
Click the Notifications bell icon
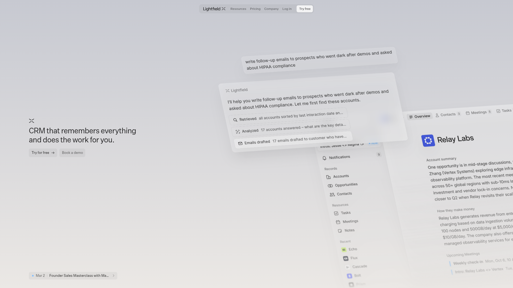pyautogui.click(x=324, y=158)
